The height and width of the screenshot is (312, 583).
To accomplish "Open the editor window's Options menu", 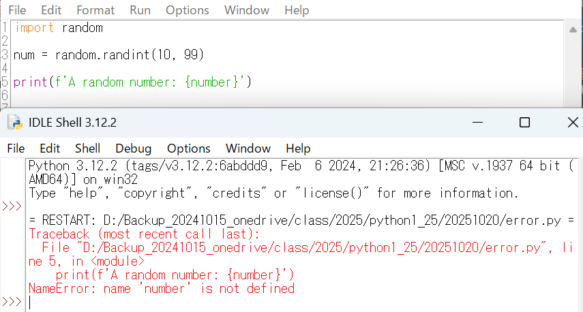I will pos(188,10).
